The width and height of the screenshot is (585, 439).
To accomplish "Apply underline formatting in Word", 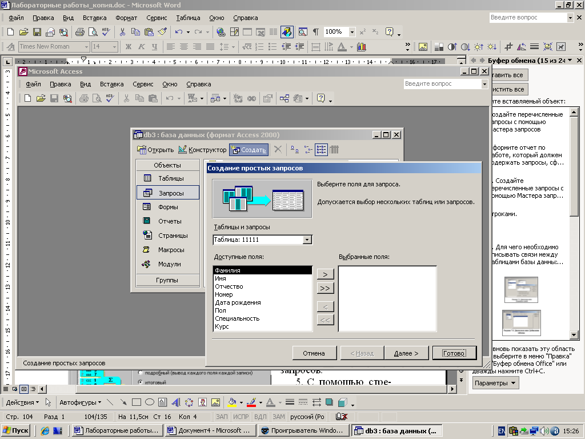I will [154, 47].
